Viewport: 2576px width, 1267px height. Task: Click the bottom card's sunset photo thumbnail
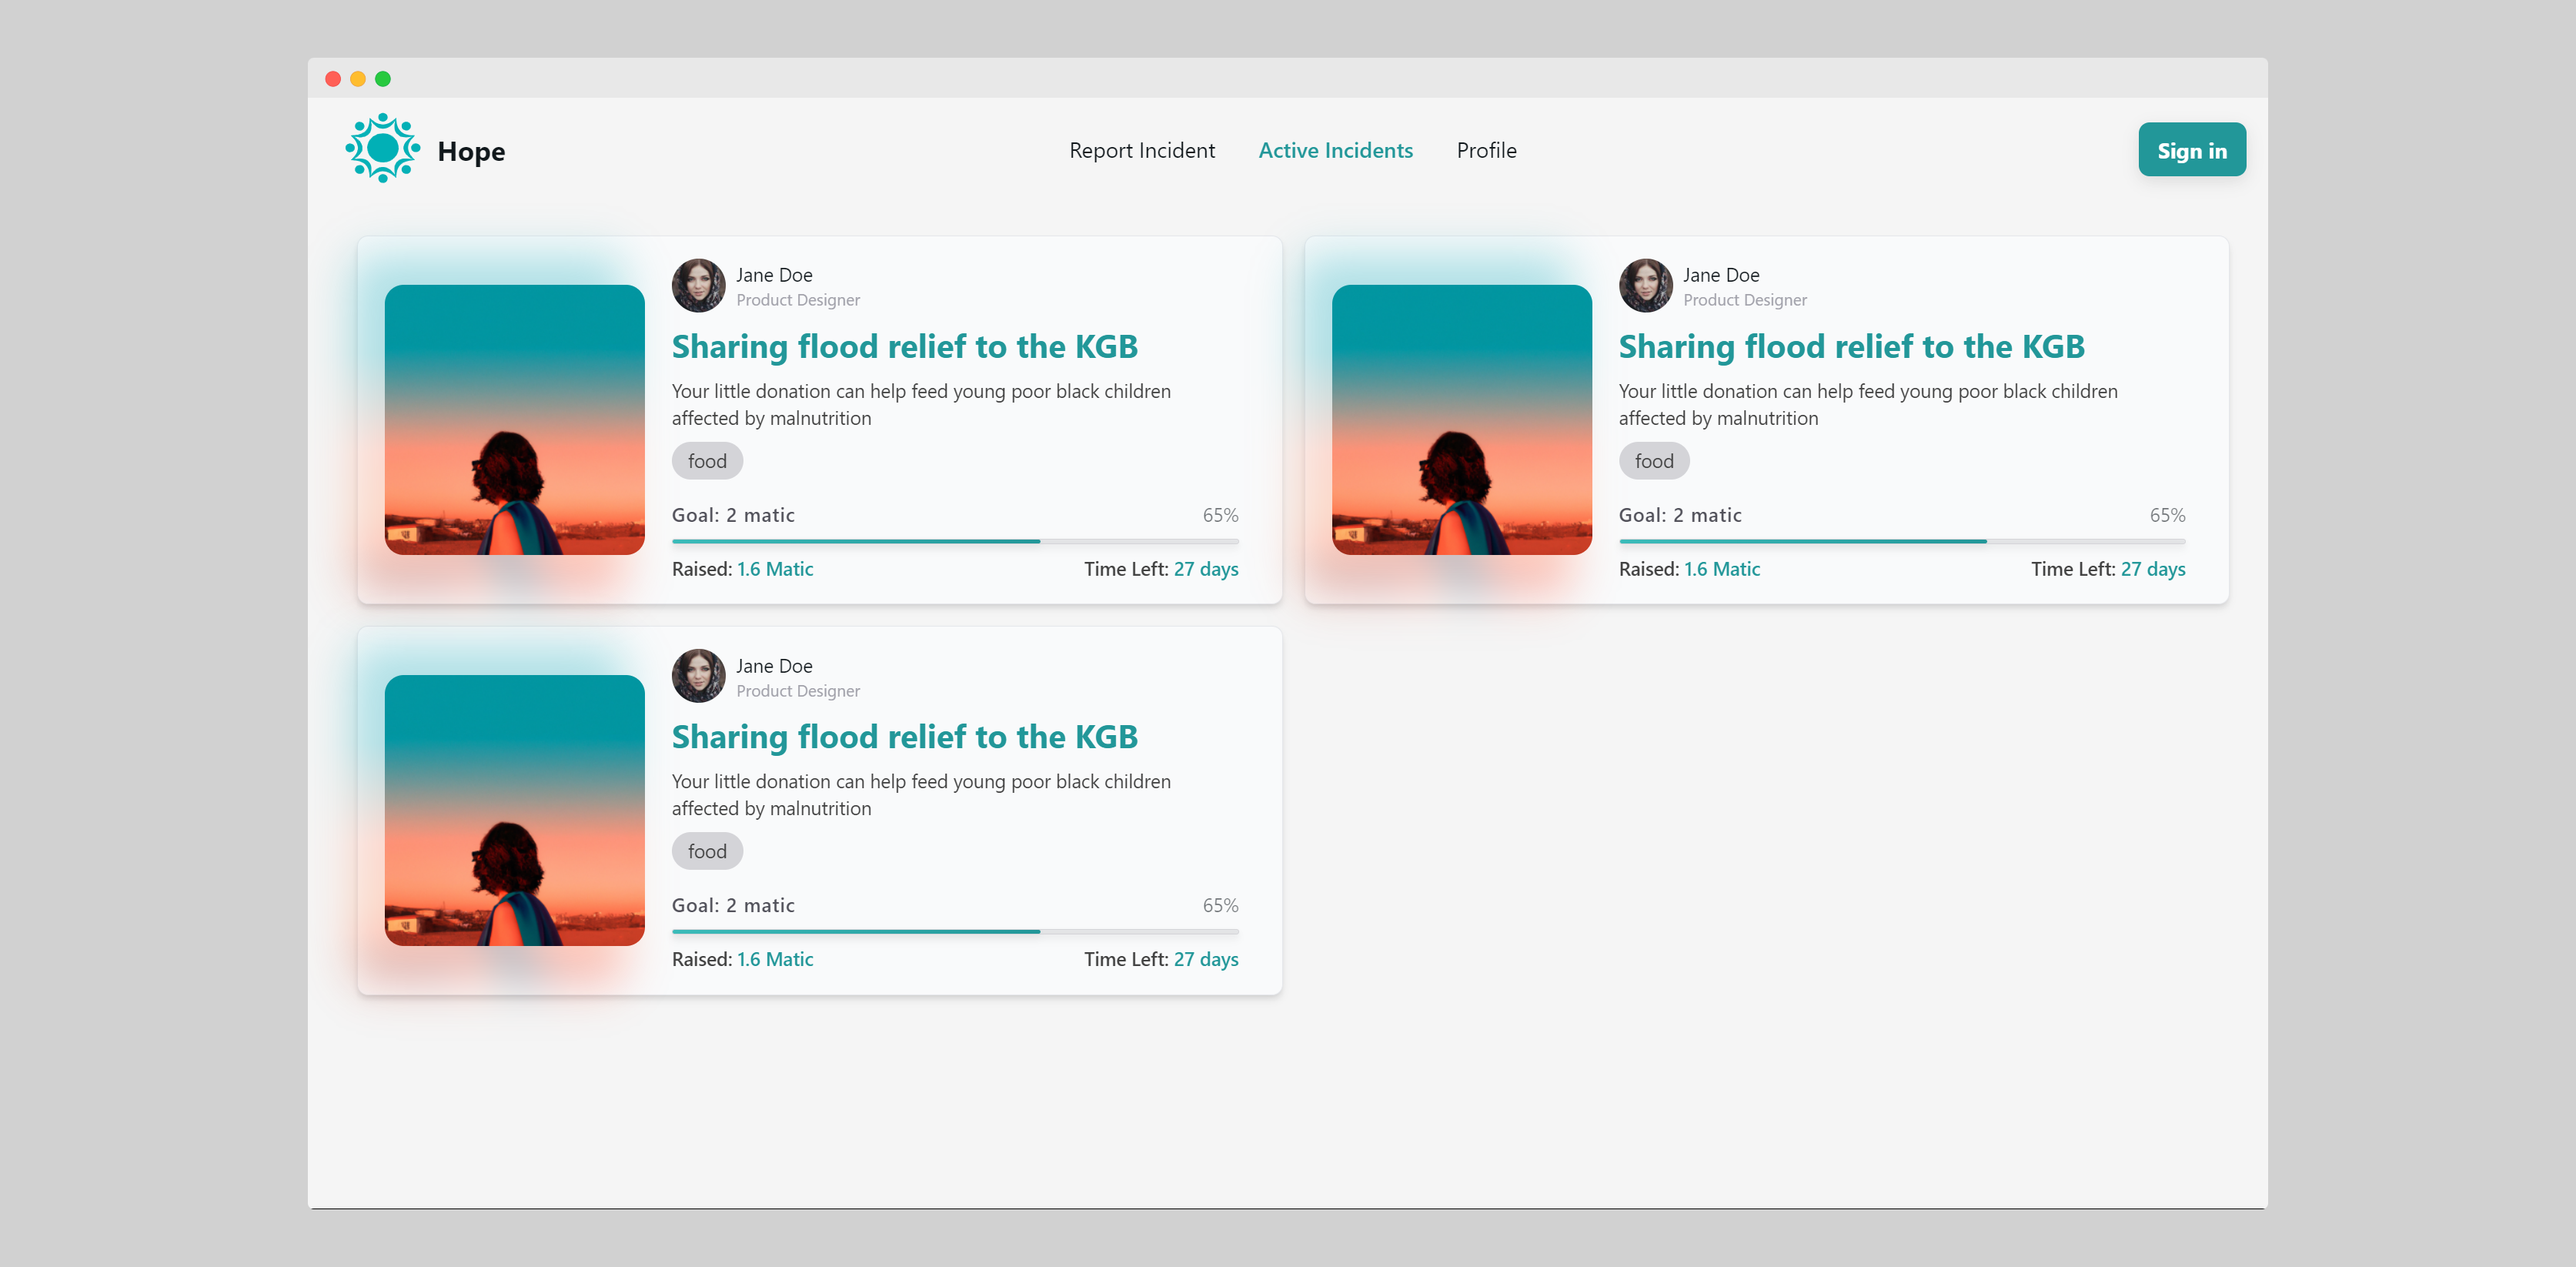(x=514, y=810)
